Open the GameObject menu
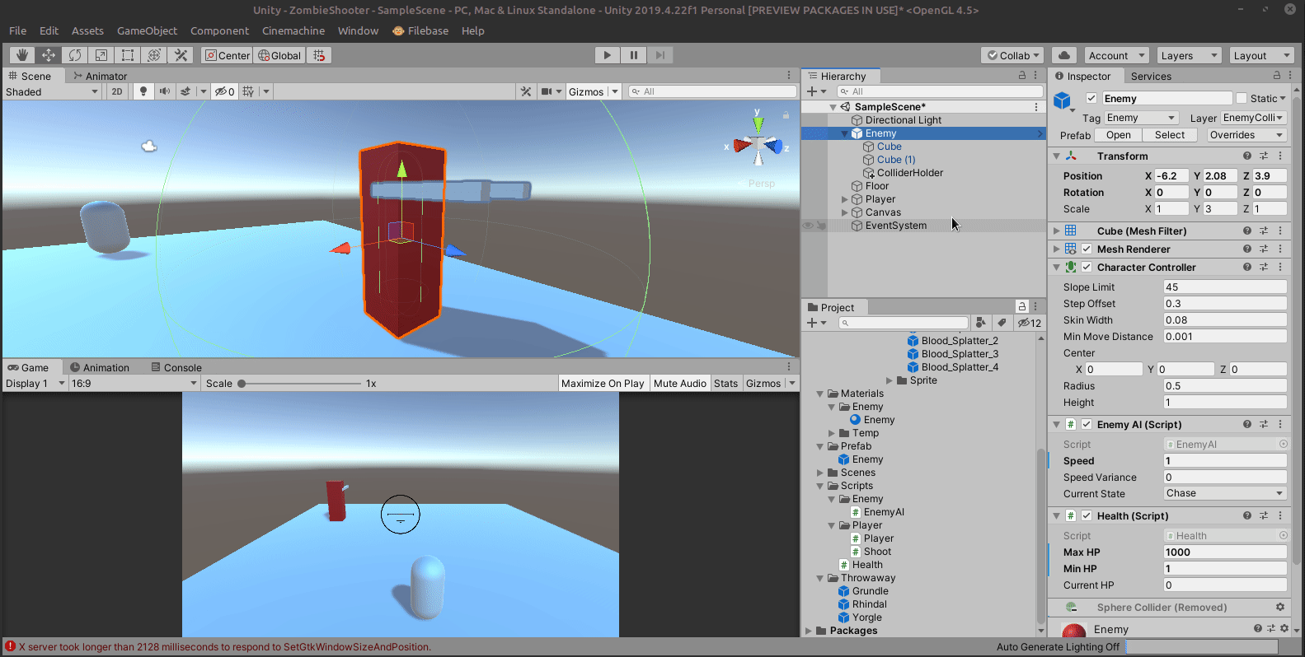 click(147, 30)
